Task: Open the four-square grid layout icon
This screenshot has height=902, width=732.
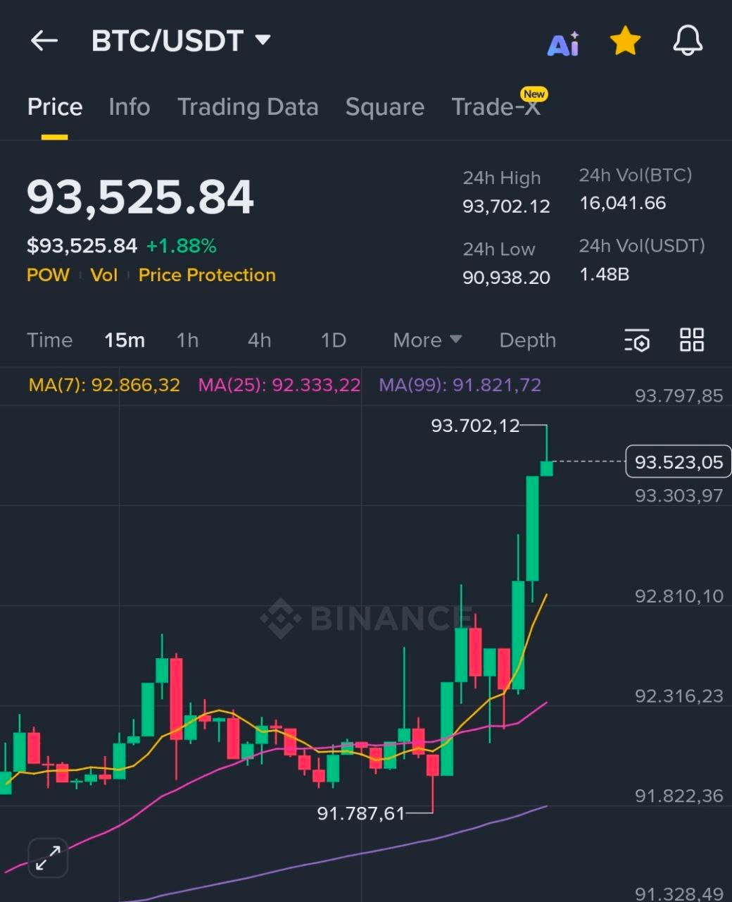Action: coord(691,340)
